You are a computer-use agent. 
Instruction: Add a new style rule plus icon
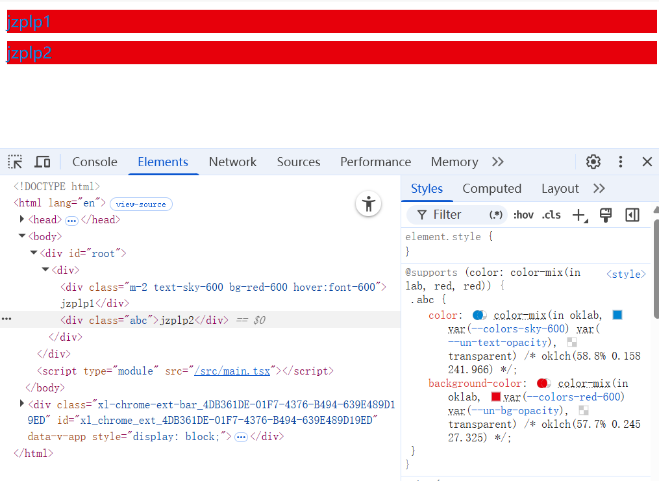[x=580, y=215]
